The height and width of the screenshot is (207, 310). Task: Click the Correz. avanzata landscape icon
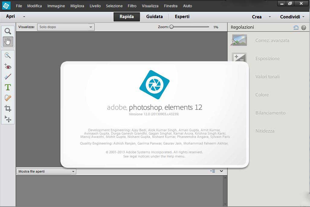pyautogui.click(x=239, y=40)
